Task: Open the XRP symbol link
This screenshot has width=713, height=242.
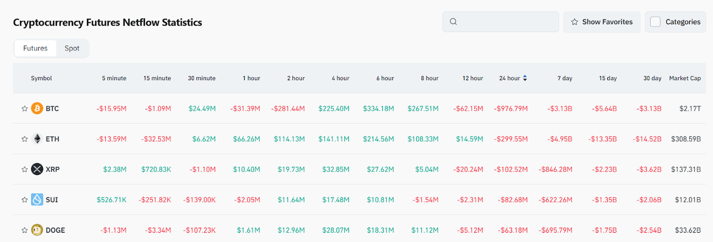Action: click(x=52, y=169)
